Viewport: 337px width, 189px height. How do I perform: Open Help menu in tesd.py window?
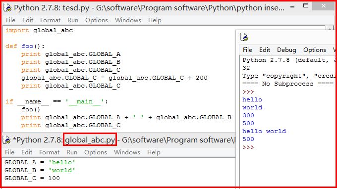click(155, 20)
